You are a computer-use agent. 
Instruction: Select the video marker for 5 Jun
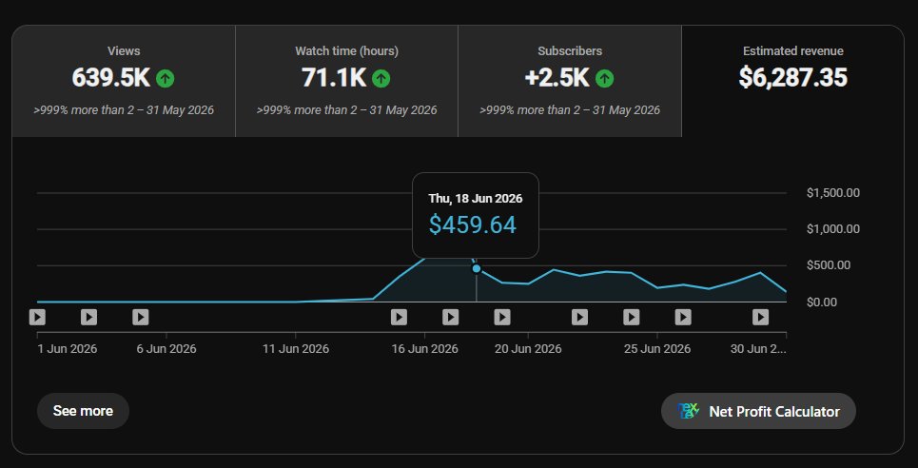pyautogui.click(x=141, y=318)
